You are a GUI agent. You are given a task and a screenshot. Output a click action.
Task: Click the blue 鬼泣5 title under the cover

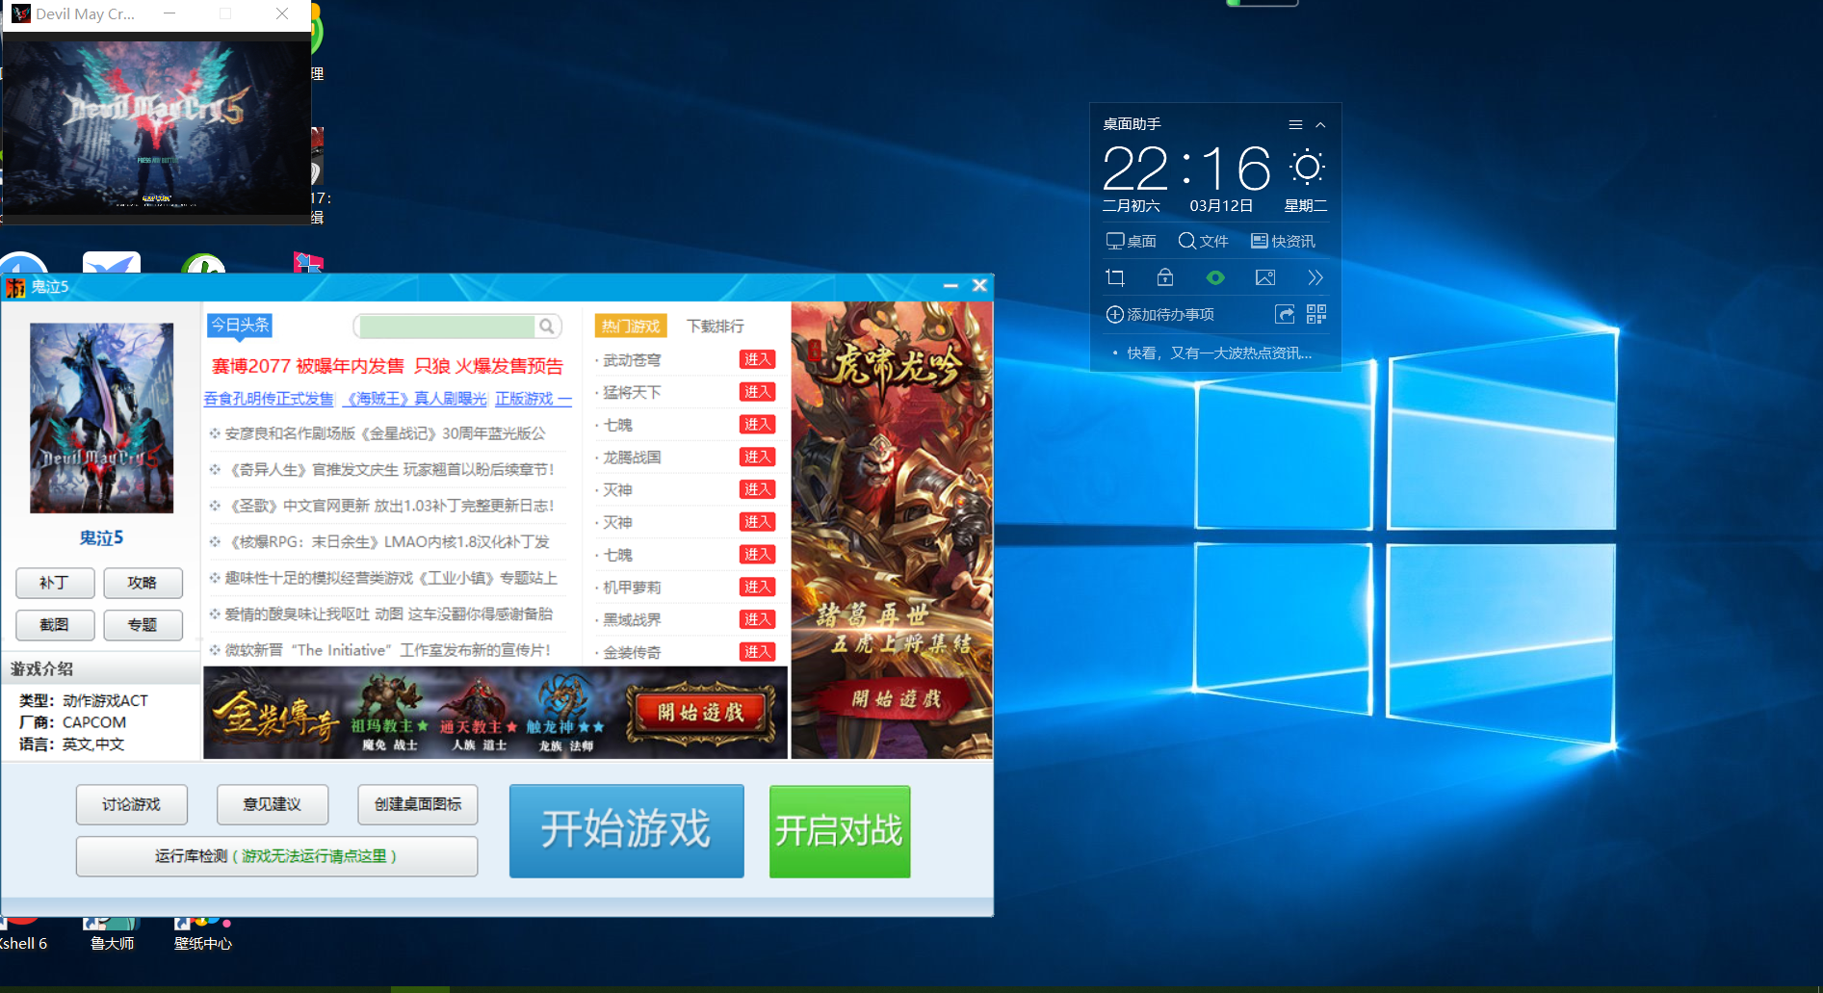[x=101, y=537]
